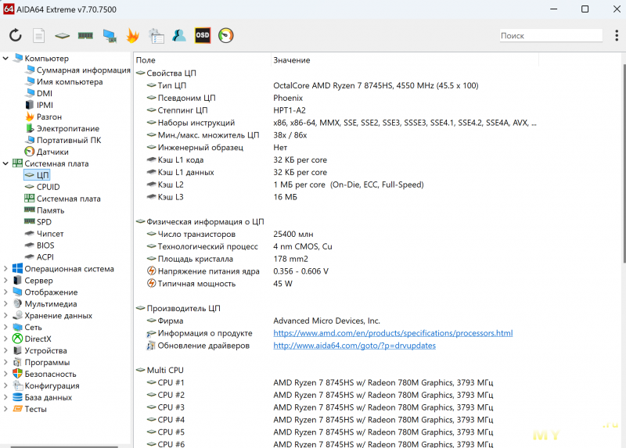Select the Производитель ЦП group header

[x=183, y=308]
